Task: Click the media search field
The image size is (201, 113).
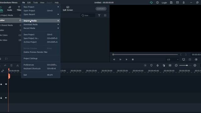Action: pos(88,15)
